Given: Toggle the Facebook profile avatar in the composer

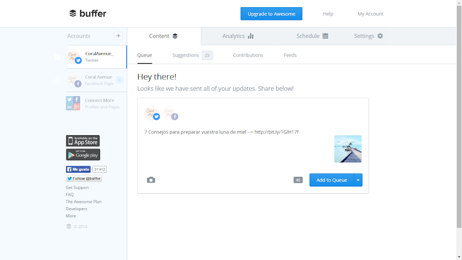Looking at the screenshot, I should coord(170,113).
